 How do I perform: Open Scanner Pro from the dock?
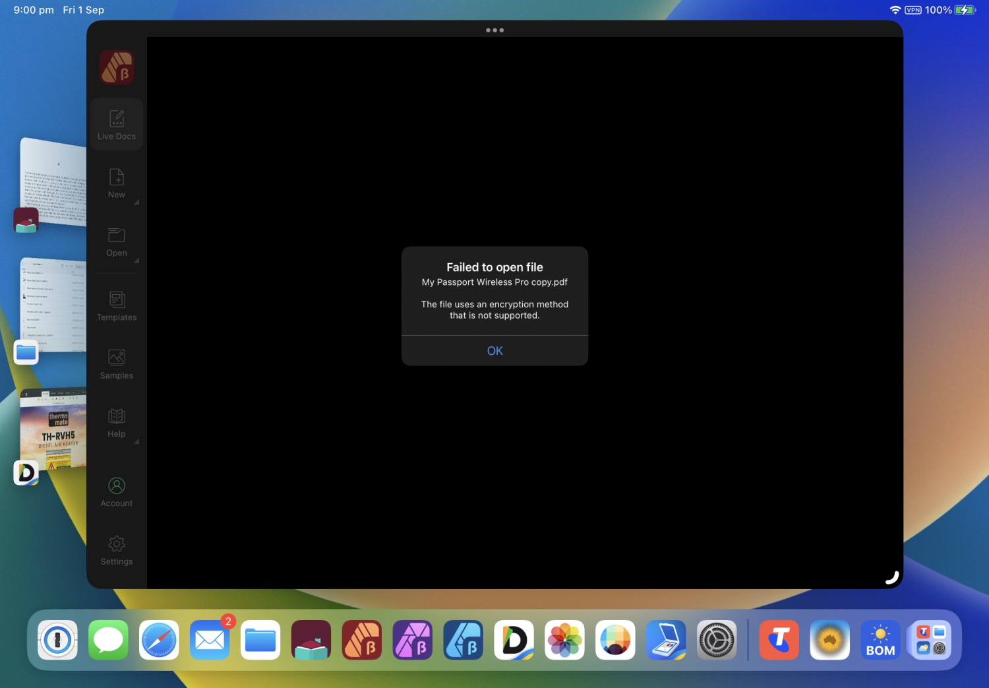(x=666, y=640)
